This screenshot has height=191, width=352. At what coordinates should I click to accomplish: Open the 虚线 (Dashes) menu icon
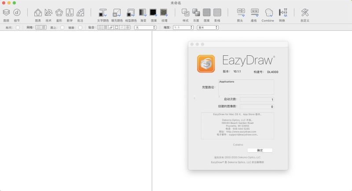pyautogui.click(x=255, y=13)
